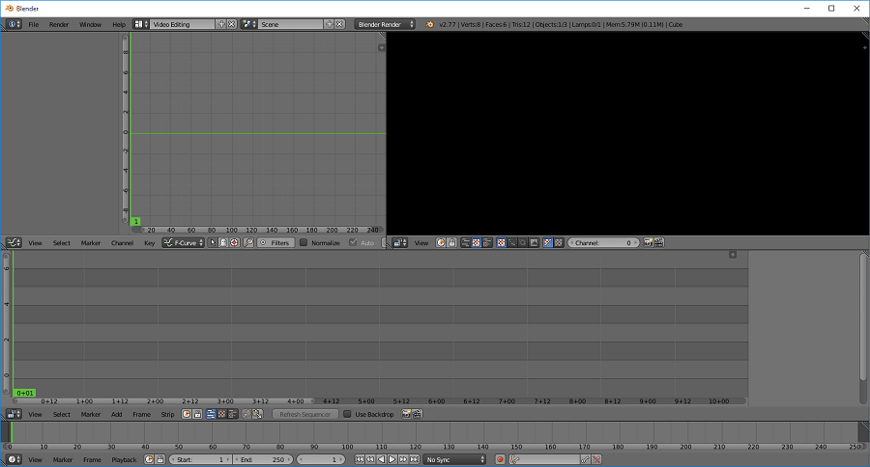The image size is (870, 467).
Task: Click the Refresh Sequencer button
Action: 305,414
